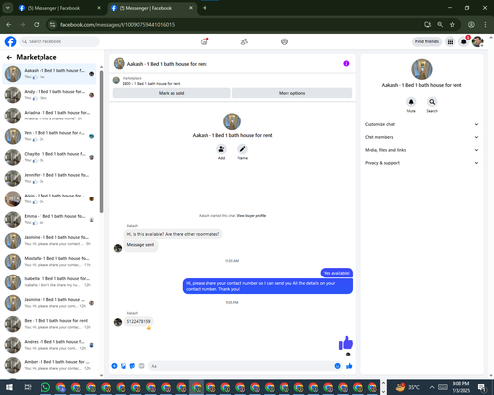Open the Amber conversation in the list
Screen dimensions: 494x395
(49, 365)
